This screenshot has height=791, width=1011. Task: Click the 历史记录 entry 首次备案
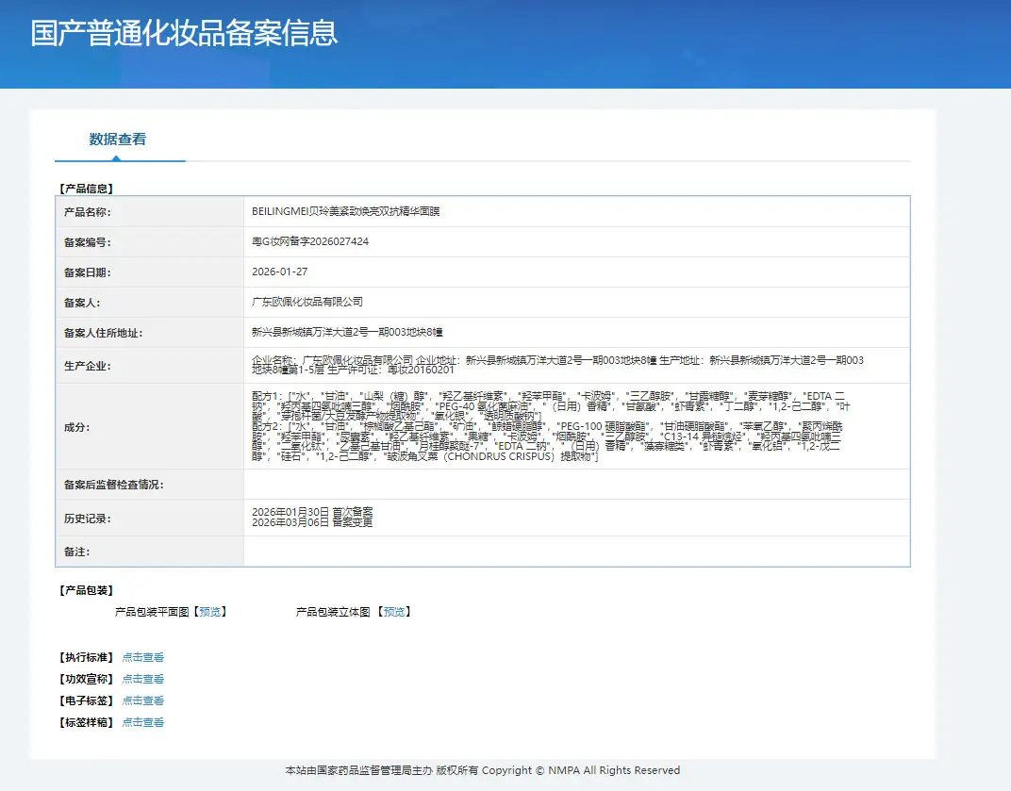pyautogui.click(x=312, y=512)
